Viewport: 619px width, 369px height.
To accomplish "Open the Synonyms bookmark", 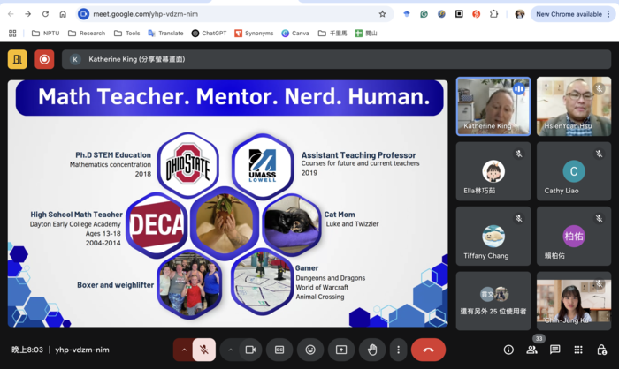I will 254,34.
